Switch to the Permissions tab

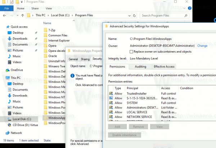117,67
